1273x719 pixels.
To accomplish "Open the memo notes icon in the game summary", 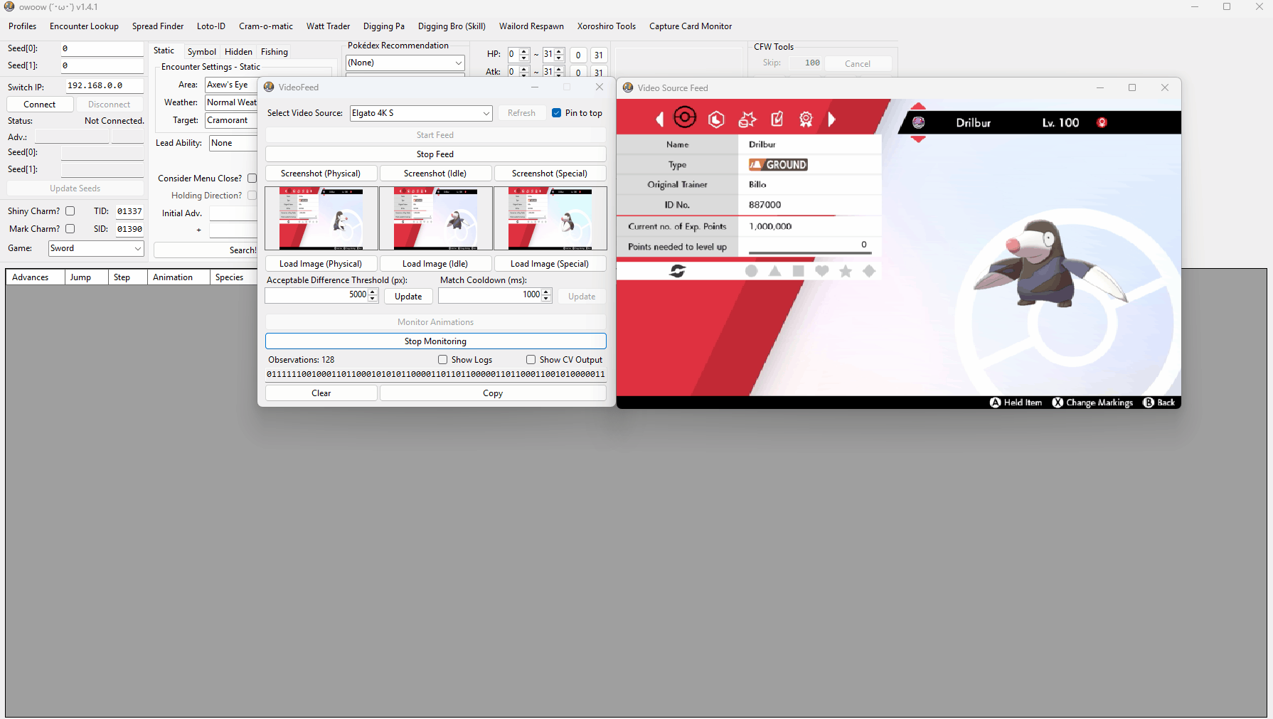I will (777, 119).
